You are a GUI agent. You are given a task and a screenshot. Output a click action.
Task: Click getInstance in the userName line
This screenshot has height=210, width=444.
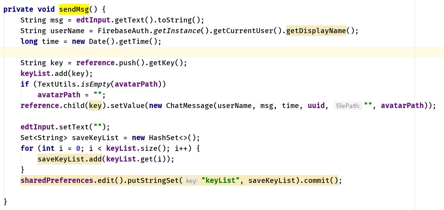177,31
